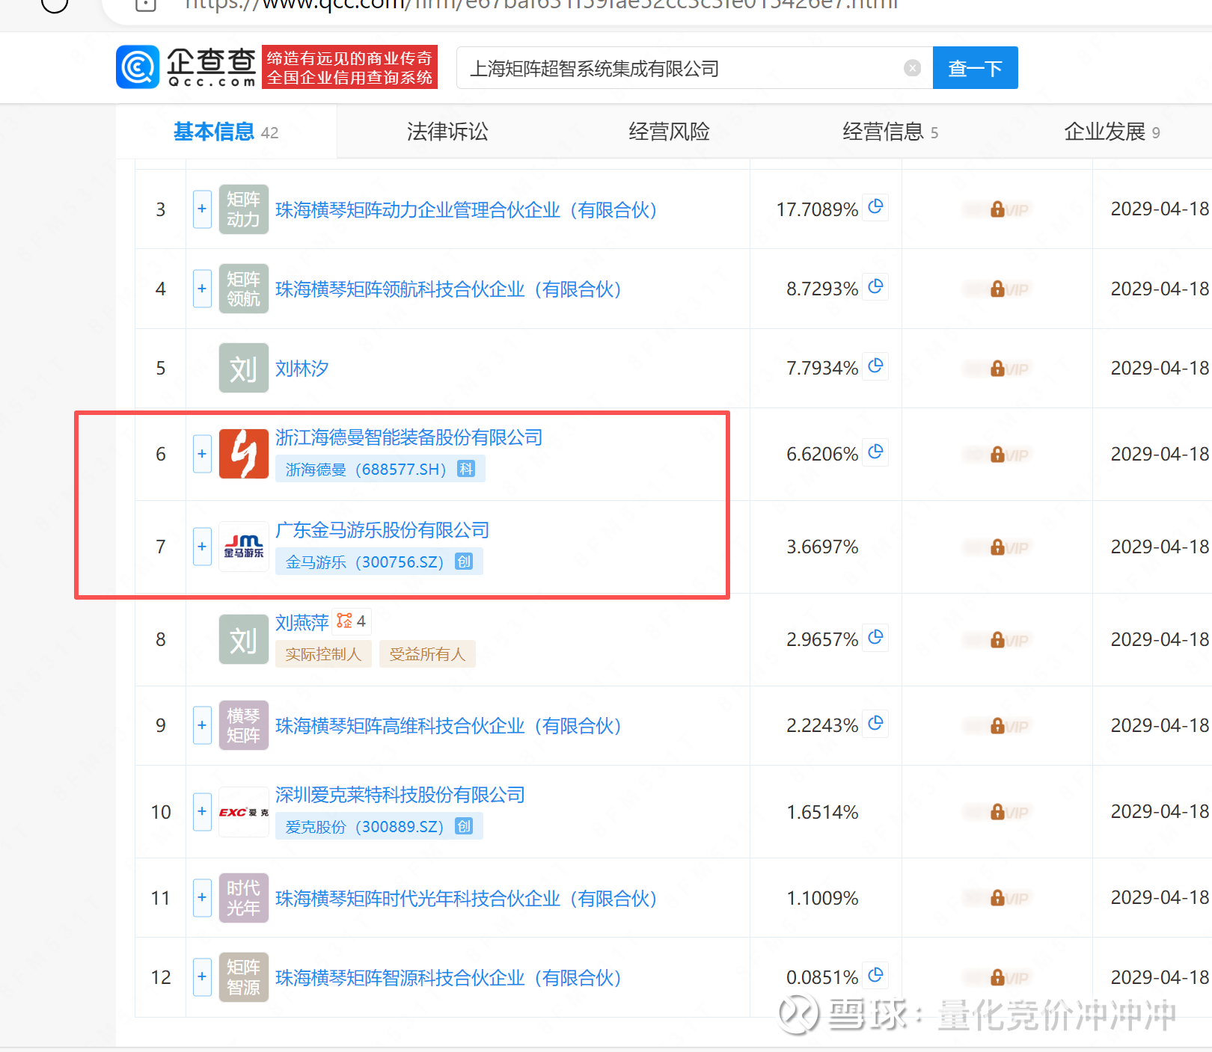Open the 经营风险 tab
The height and width of the screenshot is (1052, 1212).
669,132
